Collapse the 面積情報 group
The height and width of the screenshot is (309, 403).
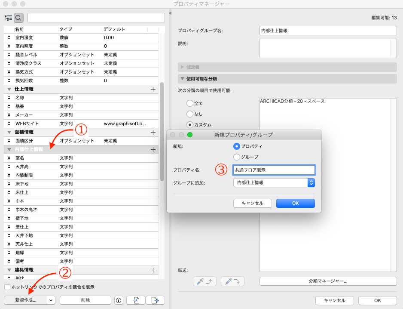[x=9, y=133]
